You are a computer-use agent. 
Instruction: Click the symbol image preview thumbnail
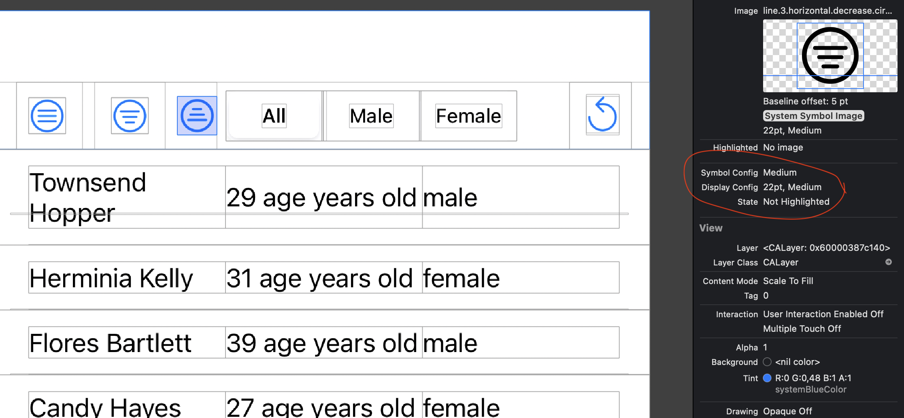pos(830,56)
